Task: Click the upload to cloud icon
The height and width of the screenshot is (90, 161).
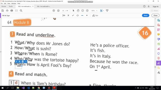Action: [x=7, y=10]
